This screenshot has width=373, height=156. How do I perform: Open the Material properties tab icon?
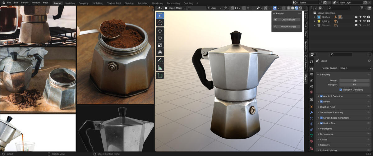(x=311, y=141)
